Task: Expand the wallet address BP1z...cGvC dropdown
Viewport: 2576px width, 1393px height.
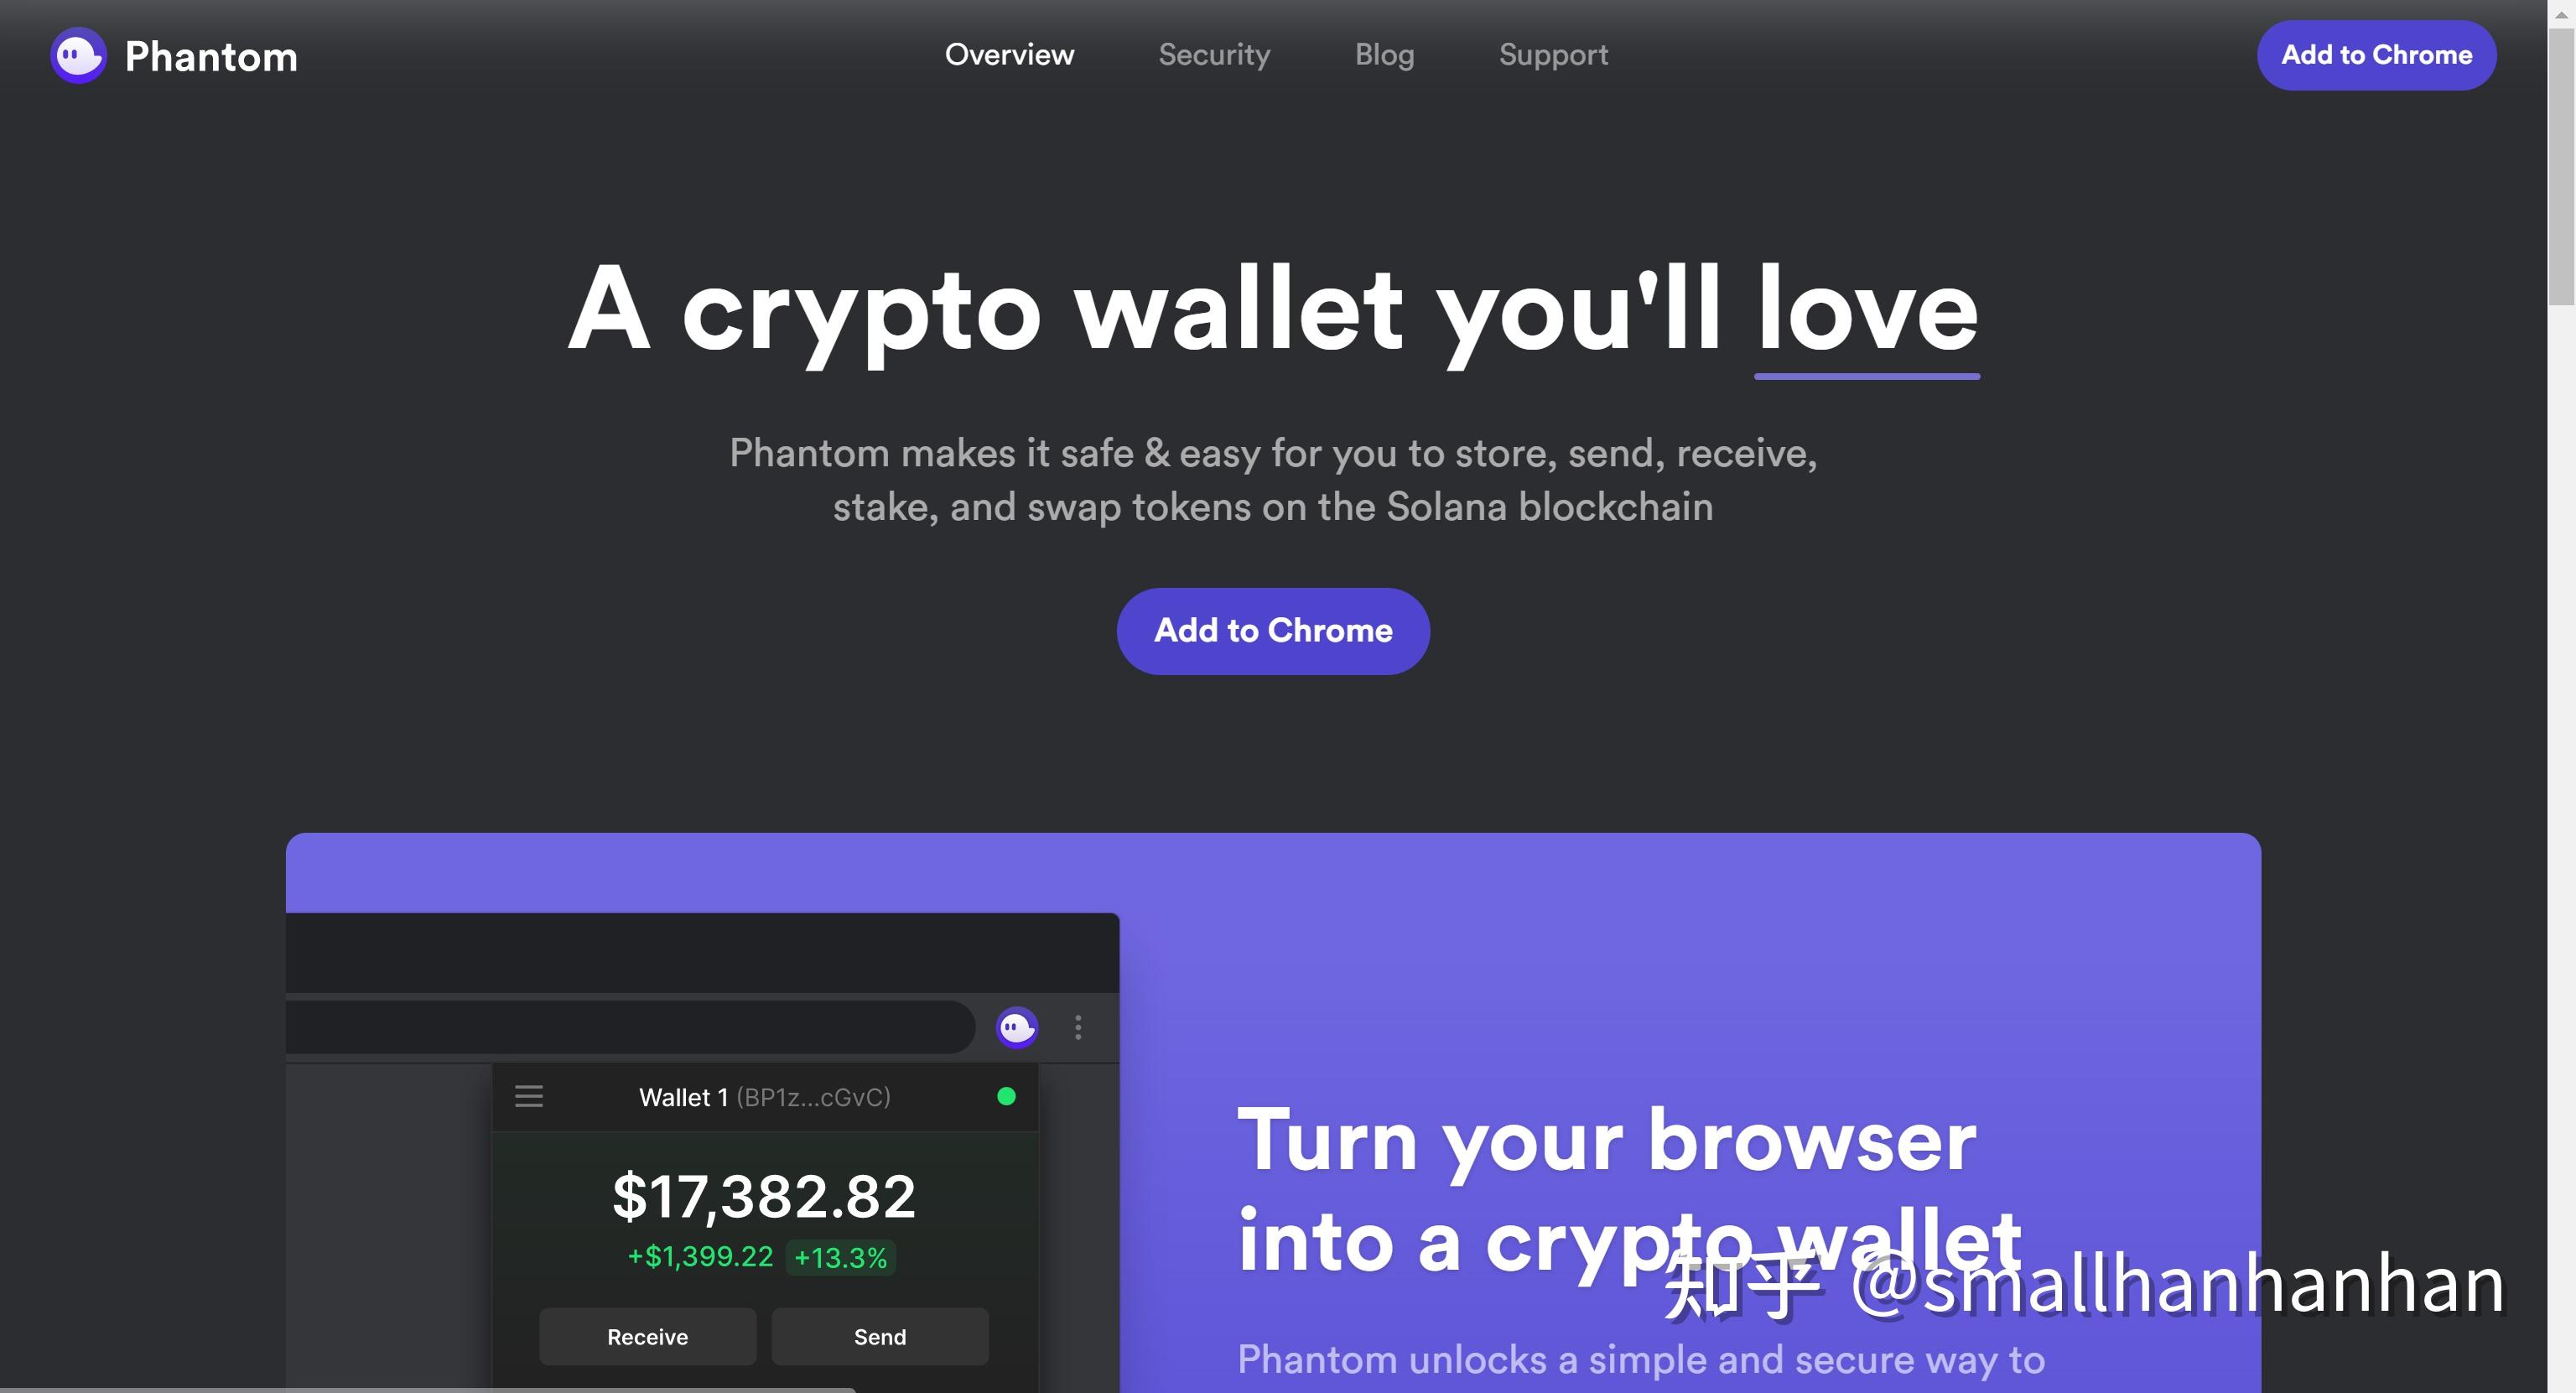Action: click(765, 1098)
